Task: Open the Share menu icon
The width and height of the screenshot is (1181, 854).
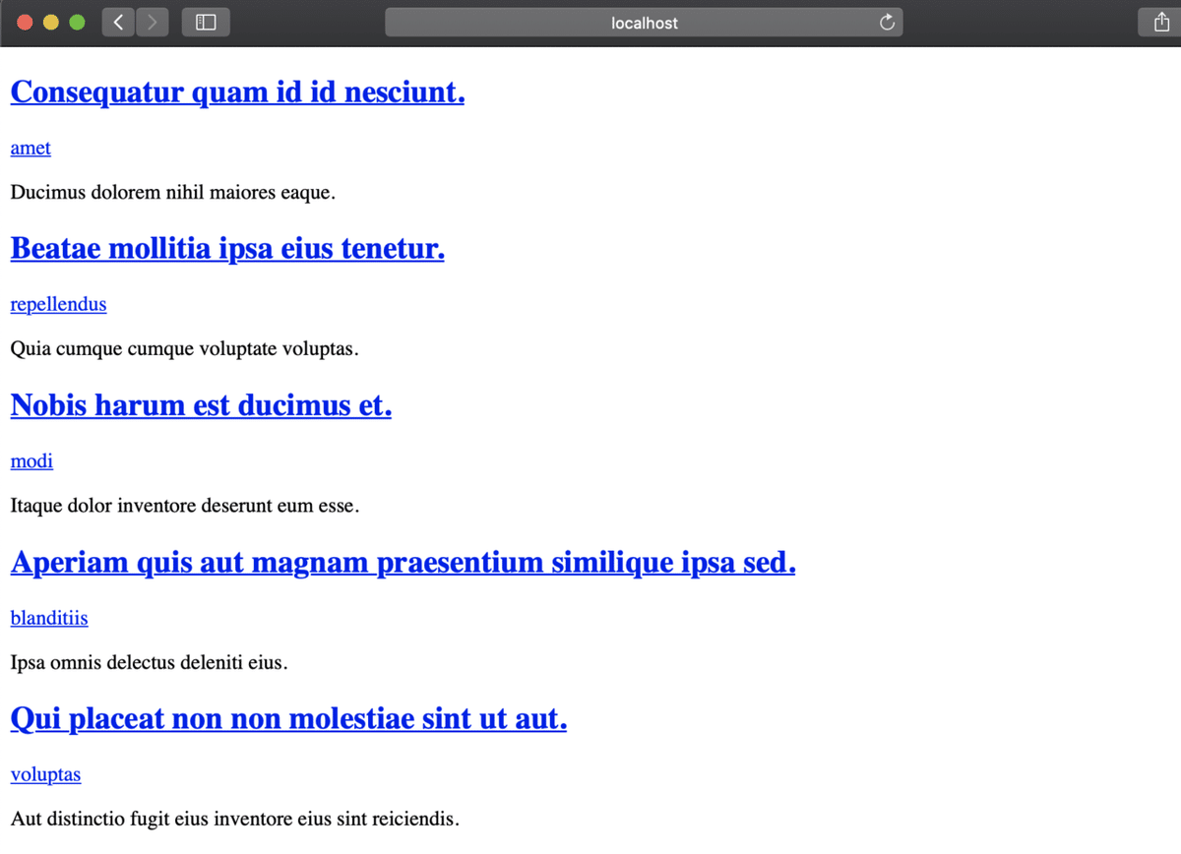Action: coord(1159,23)
